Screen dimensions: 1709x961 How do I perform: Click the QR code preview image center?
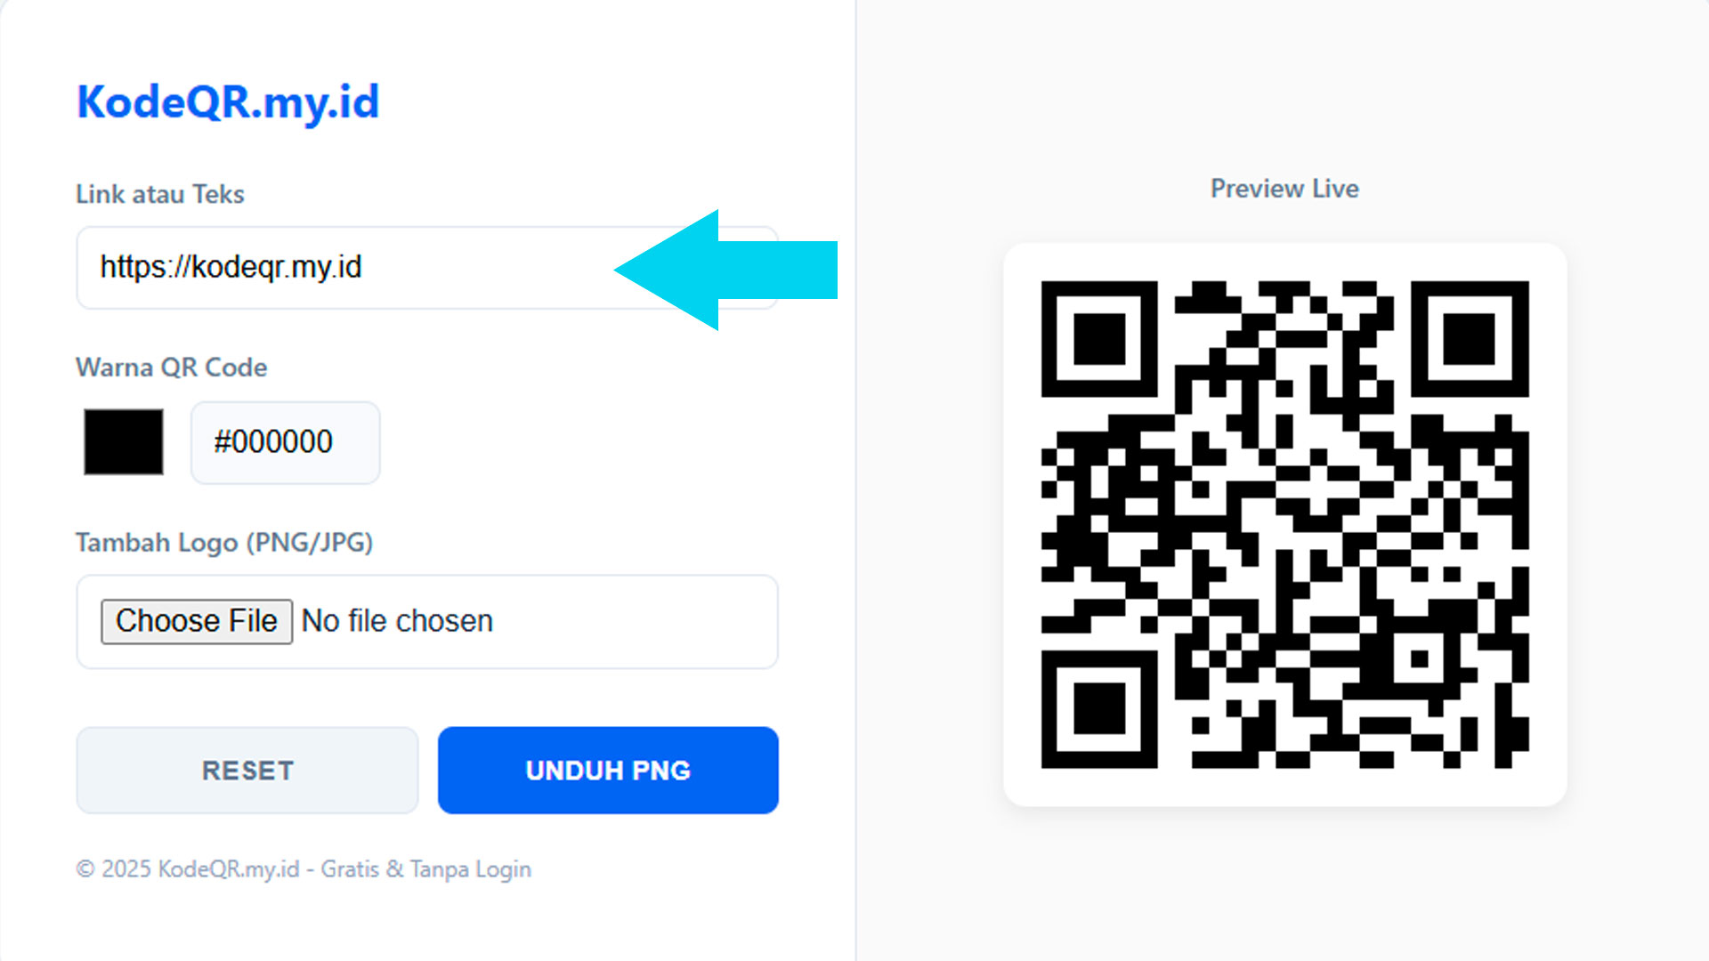(1284, 524)
